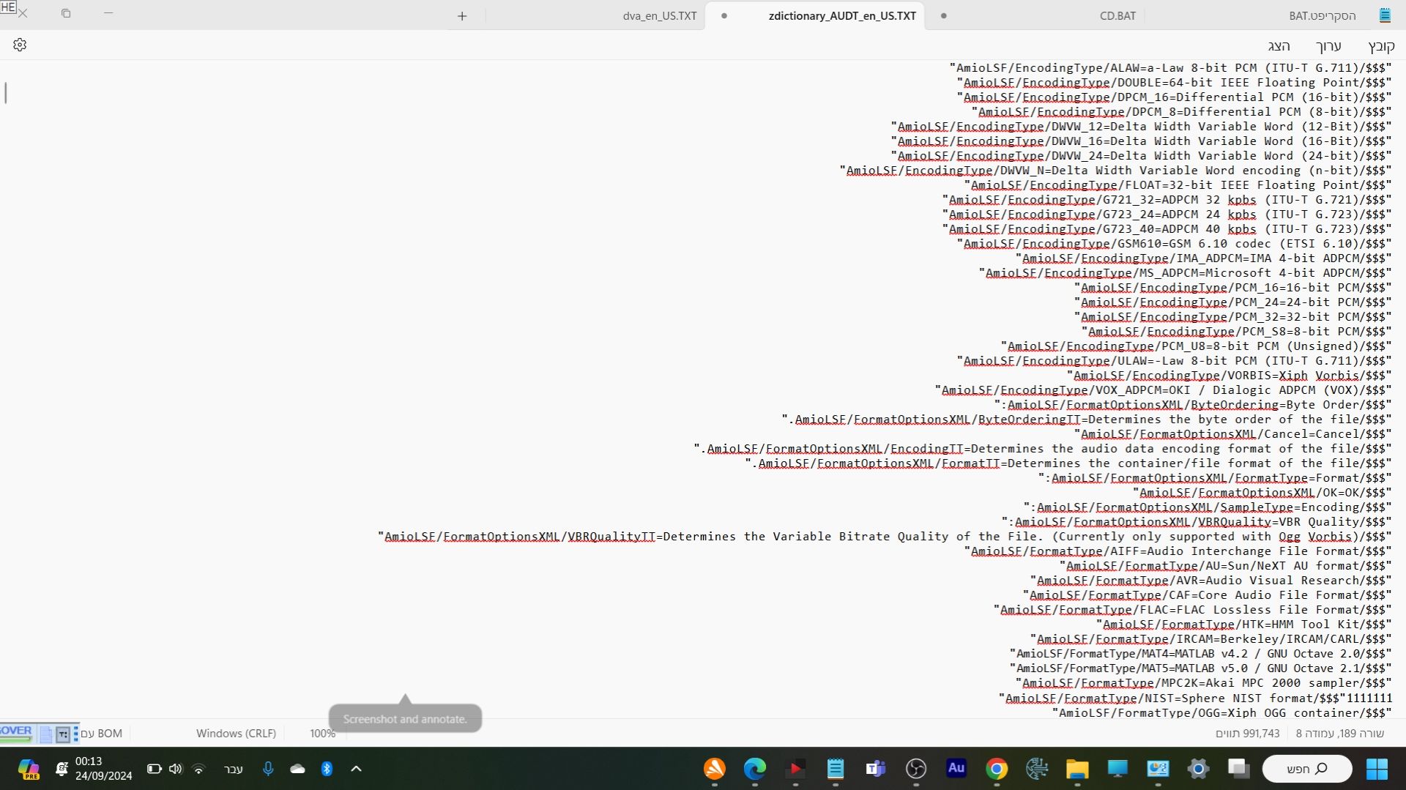1406x790 pixels.
Task: Open the קובץ (File) menu
Action: 1381,46
